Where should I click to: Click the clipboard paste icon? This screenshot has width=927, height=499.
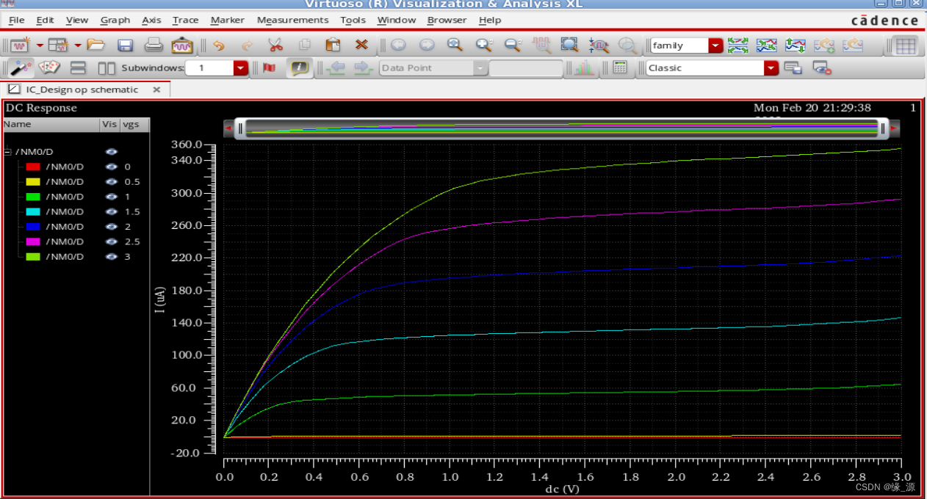333,45
